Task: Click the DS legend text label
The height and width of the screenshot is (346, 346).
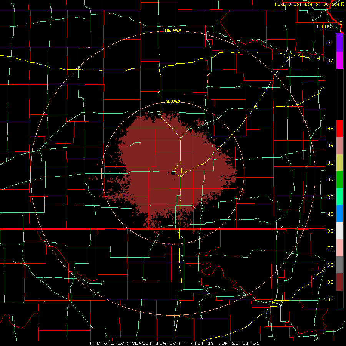Action: pos(330,231)
